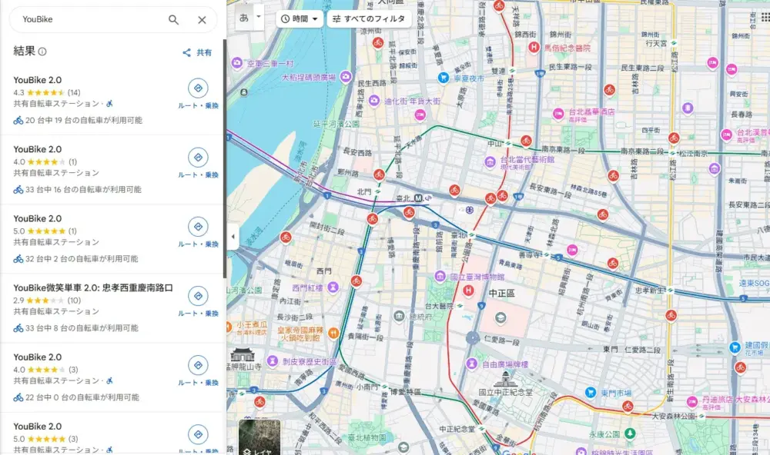Click the YouBike search input field
The height and width of the screenshot is (455, 770).
point(91,20)
